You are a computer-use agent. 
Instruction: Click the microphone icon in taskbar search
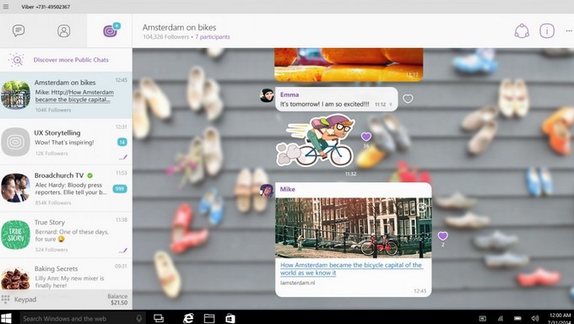138,318
